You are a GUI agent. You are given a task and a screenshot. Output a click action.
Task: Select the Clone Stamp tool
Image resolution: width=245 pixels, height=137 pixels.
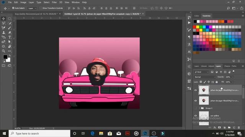3,33
